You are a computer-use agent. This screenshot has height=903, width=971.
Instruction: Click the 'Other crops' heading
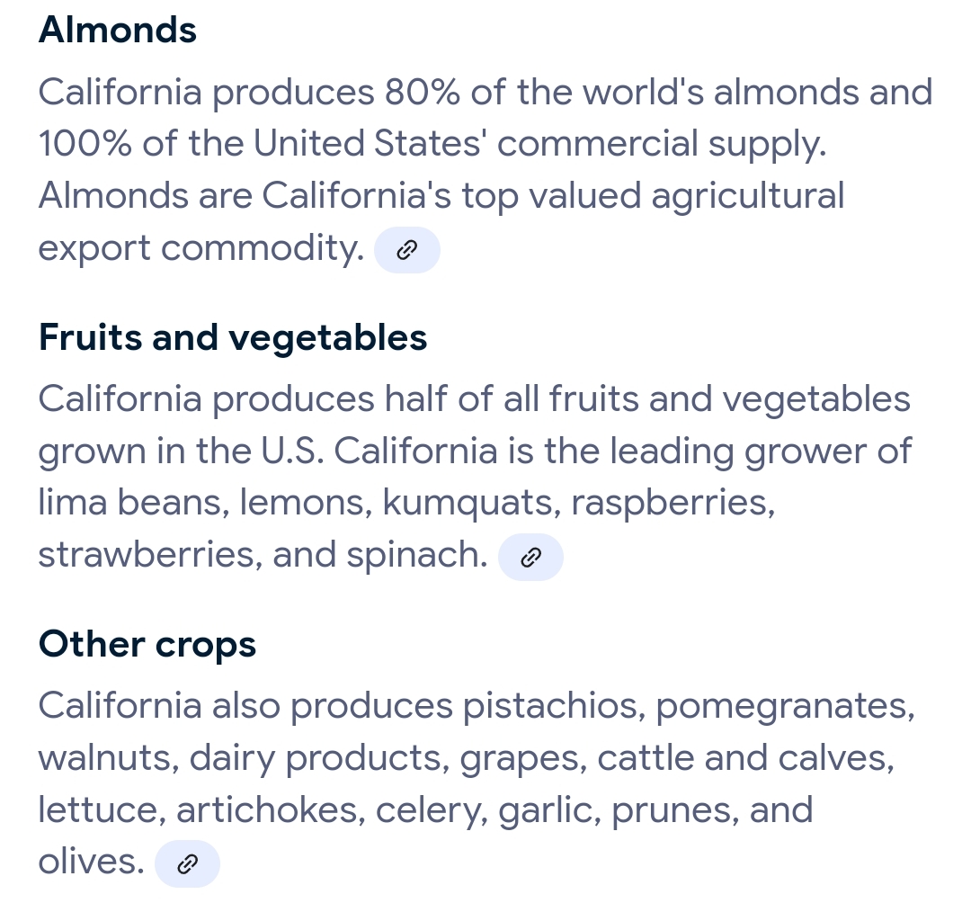click(x=147, y=644)
